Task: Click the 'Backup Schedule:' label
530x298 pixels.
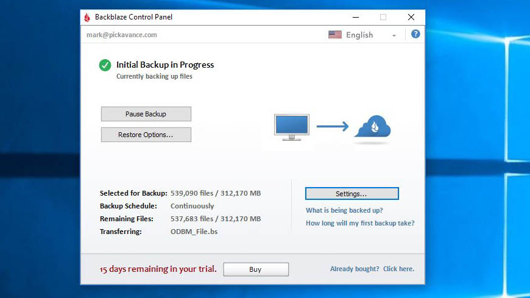Action: pos(129,206)
